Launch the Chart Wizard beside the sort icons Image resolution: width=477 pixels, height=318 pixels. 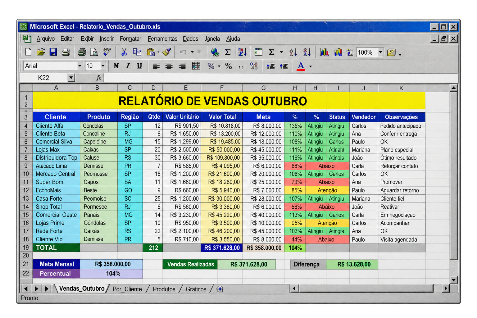pos(324,52)
